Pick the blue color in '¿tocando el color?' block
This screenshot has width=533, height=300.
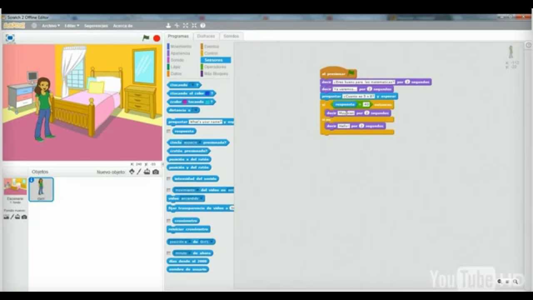point(207,93)
